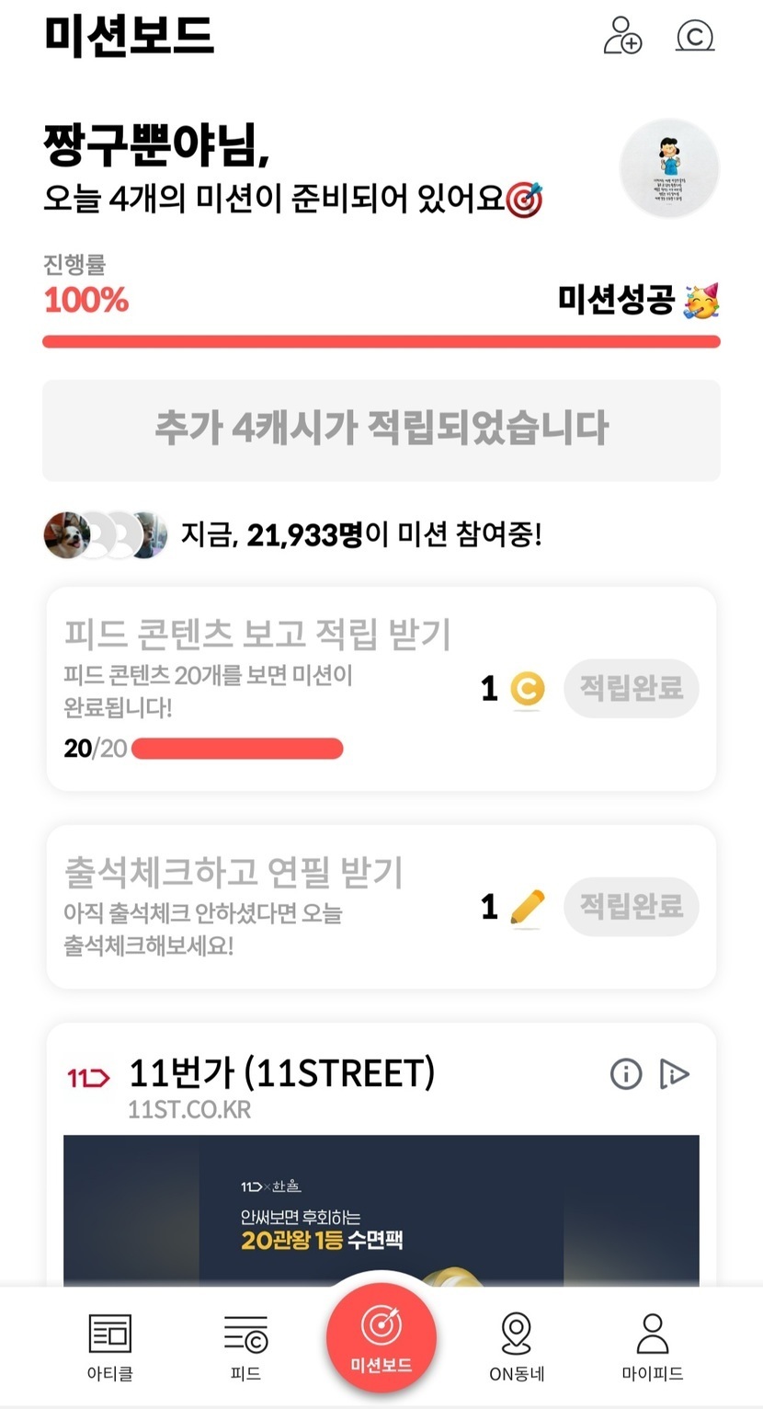Tap the ad play triangle icon

[674, 1073]
